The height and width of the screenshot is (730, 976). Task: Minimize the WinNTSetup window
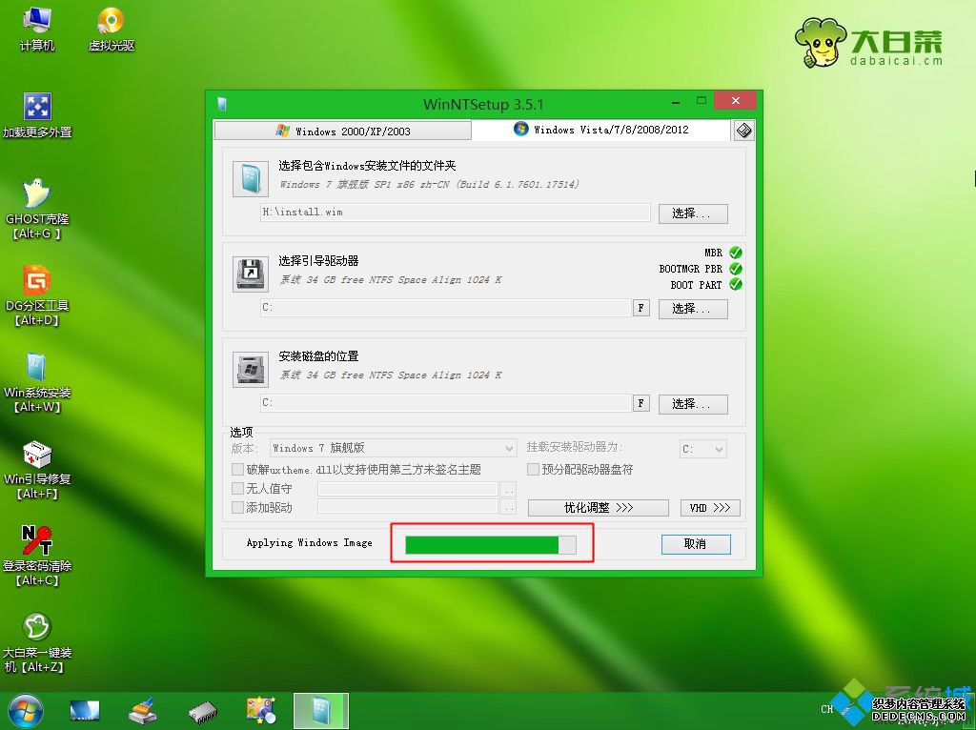(677, 101)
